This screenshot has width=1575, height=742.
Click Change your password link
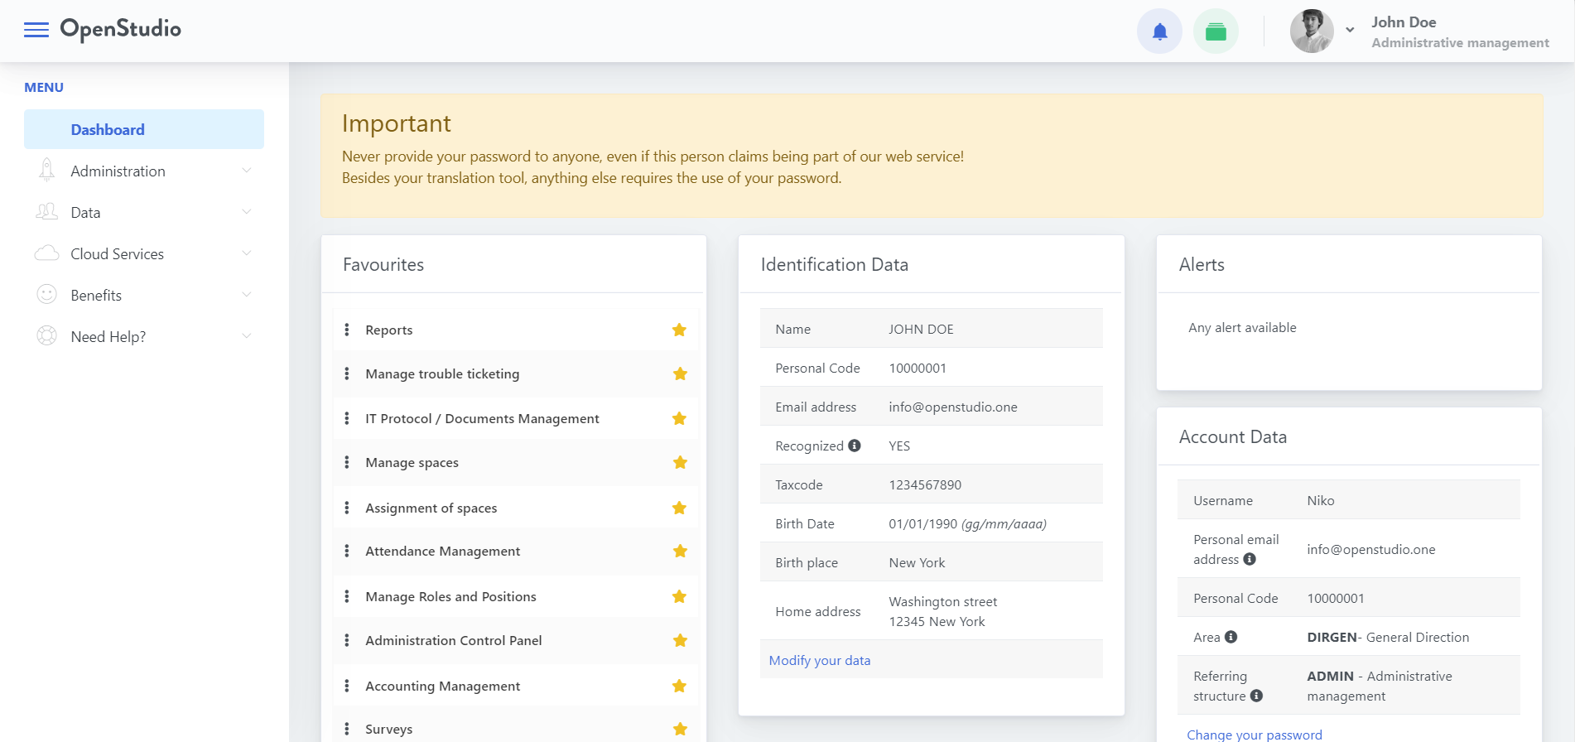coord(1254,735)
